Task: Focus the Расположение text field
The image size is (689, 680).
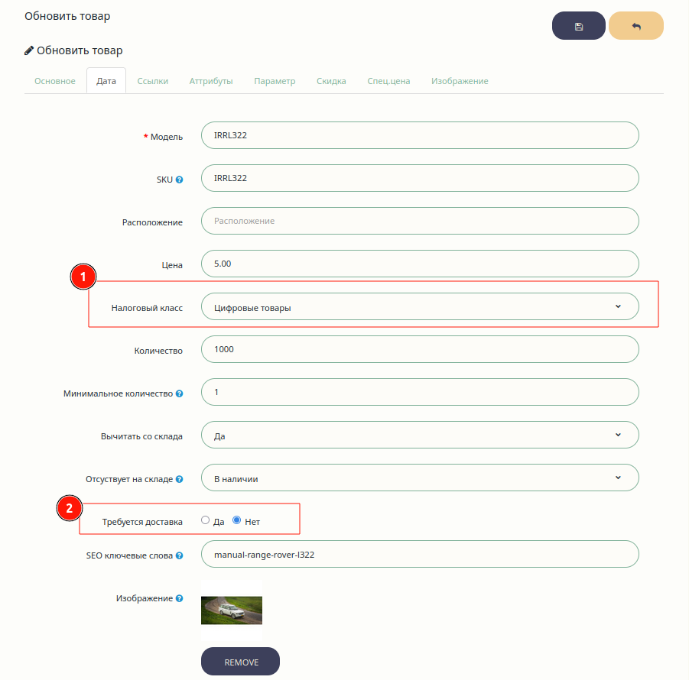Action: [419, 221]
